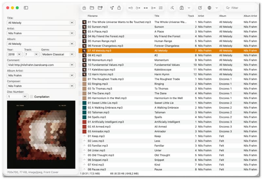The height and width of the screenshot is (179, 262).
Task: Click Album cell 'Felt' in Snippet row
Action: (x=221, y=160)
